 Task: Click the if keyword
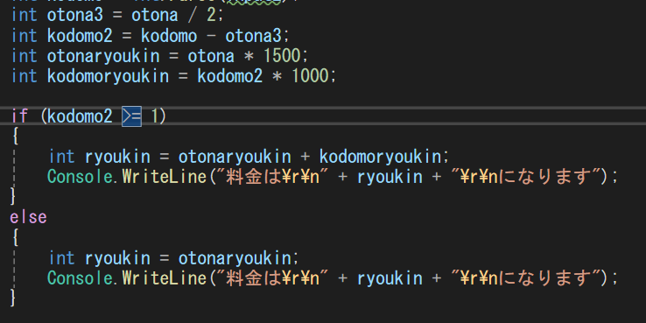click(19, 116)
